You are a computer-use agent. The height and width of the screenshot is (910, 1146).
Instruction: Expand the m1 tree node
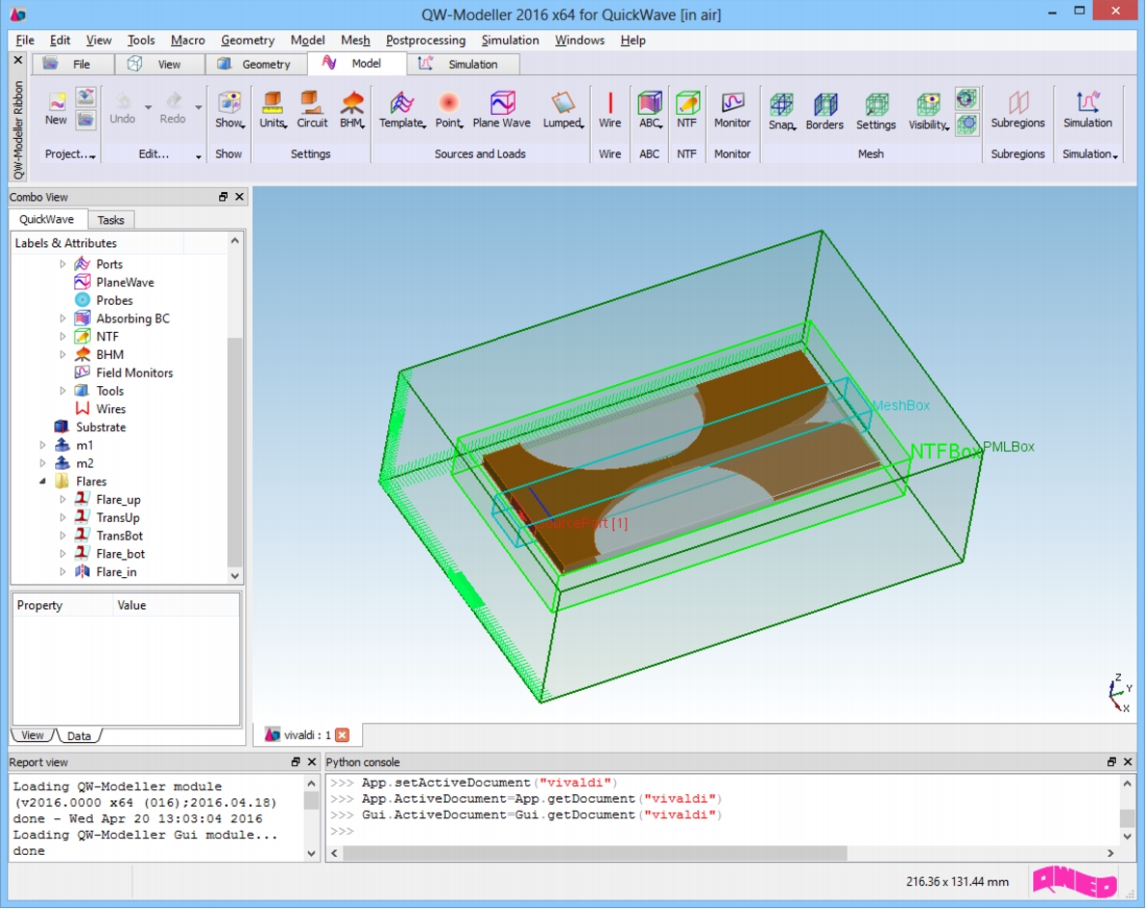(42, 446)
